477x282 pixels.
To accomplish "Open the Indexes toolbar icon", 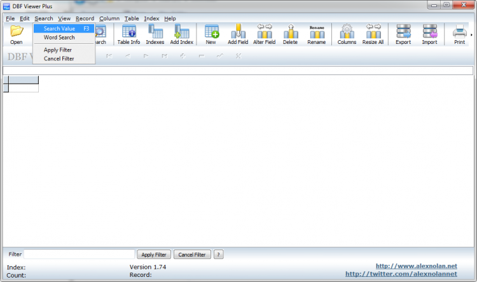I will click(155, 34).
